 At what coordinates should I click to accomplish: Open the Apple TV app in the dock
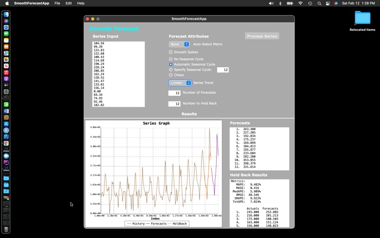[6, 85]
